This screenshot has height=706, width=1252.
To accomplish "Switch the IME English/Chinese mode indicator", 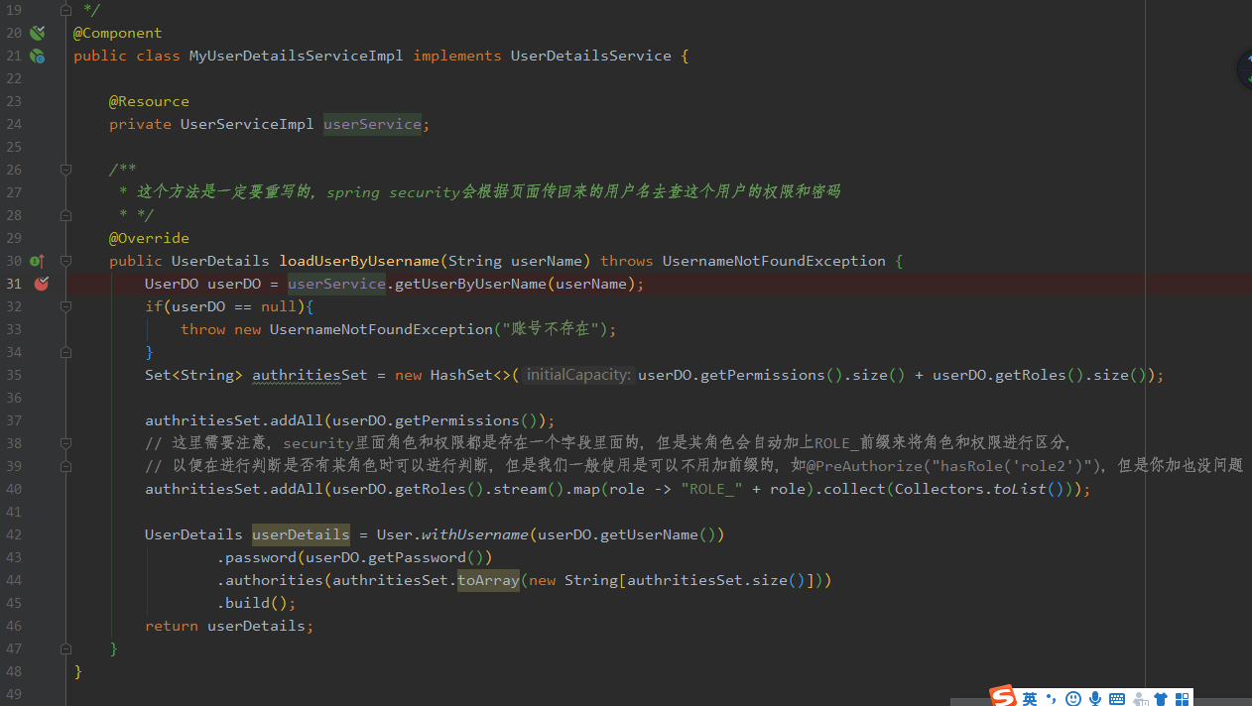I will click(x=1030, y=699).
